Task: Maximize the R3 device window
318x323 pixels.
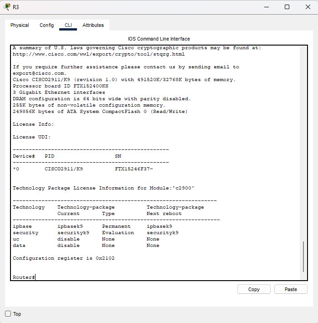Action: point(287,7)
